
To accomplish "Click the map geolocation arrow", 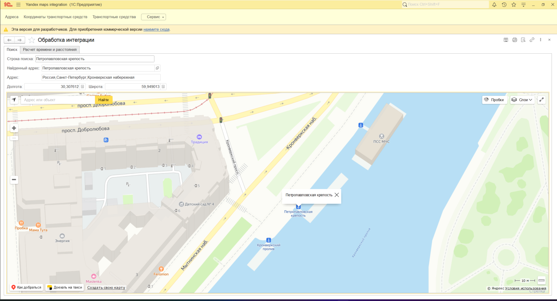I will click(x=14, y=100).
